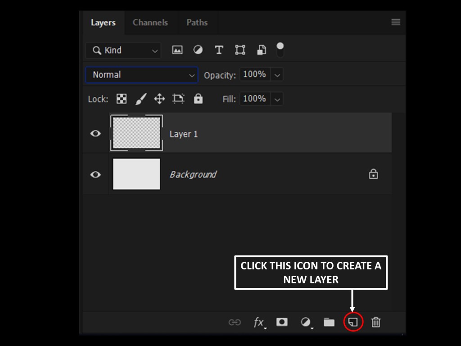This screenshot has height=346, width=461.
Task: Toggle layer filtering switch
Action: tap(280, 50)
